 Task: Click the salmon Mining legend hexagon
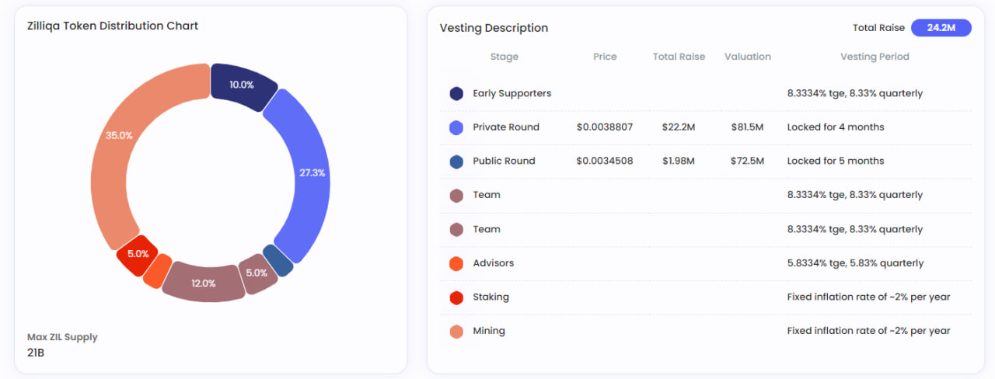tap(456, 332)
